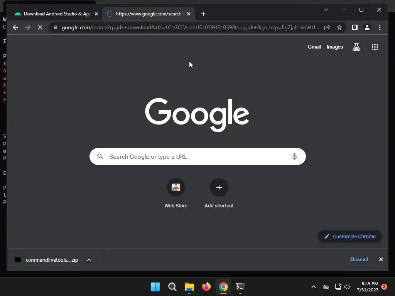Add a new shortcut tile
This screenshot has width=395, height=296.
(219, 193)
